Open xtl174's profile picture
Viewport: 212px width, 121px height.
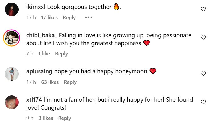[12, 102]
